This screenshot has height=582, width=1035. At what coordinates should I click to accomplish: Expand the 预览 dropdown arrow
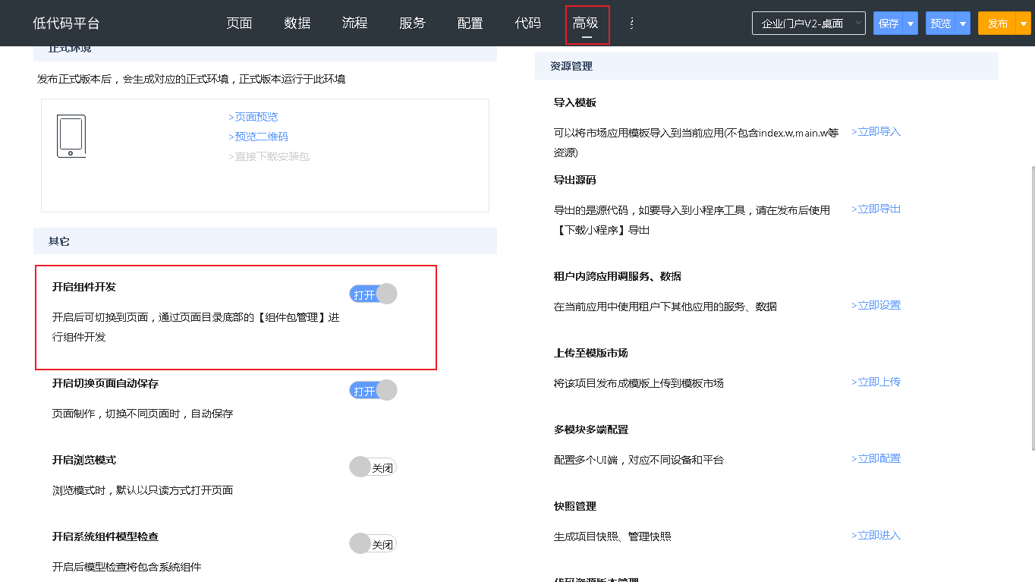(x=963, y=24)
